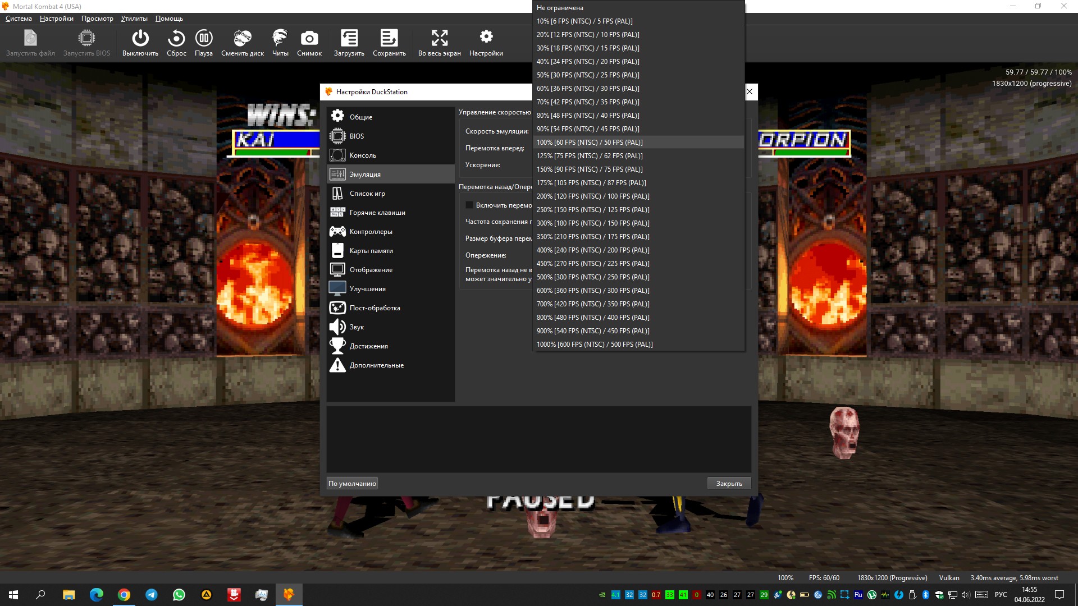This screenshot has height=606, width=1078.
Task: Open the Помощь menu
Action: point(169,19)
